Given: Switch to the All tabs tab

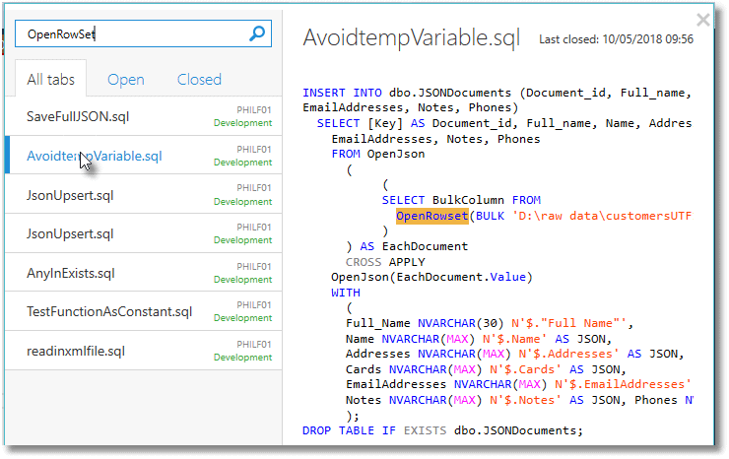Looking at the screenshot, I should (50, 79).
